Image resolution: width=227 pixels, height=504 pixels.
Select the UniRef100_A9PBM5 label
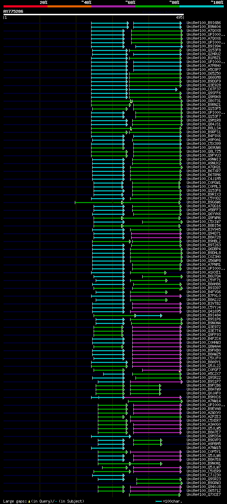(x=204, y=444)
